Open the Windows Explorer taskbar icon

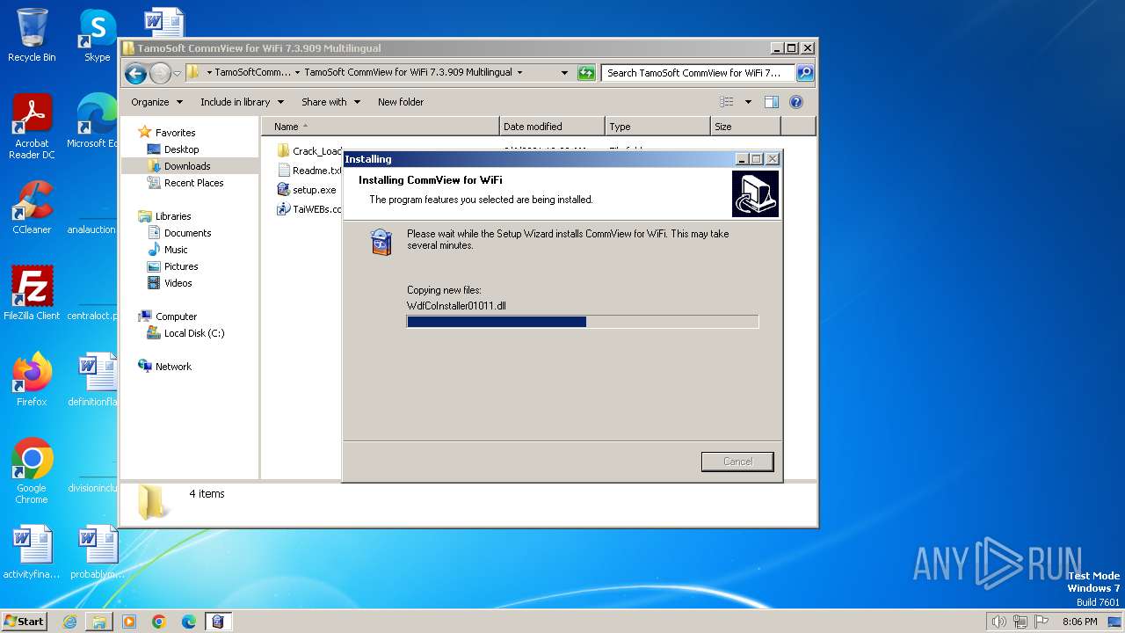click(x=99, y=622)
